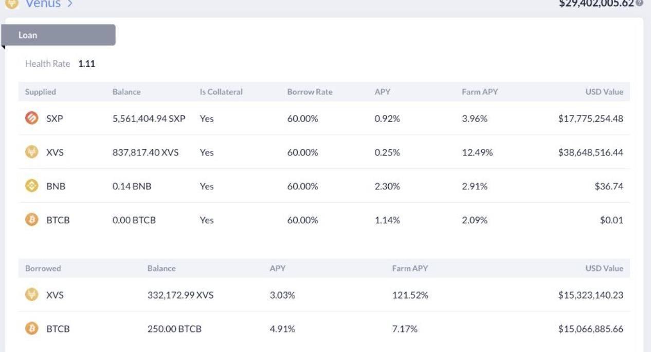Click USD value $15,323,140.23

pos(591,295)
